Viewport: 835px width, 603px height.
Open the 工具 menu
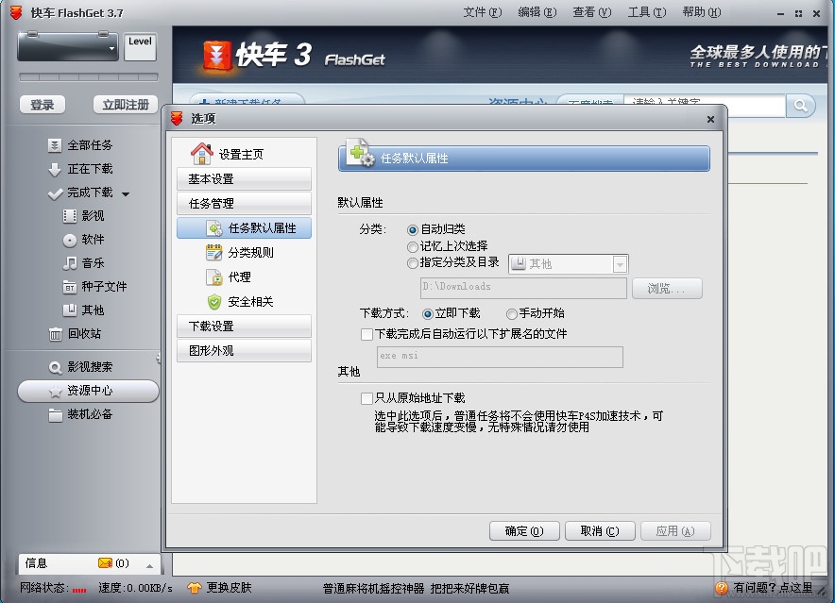tap(646, 13)
